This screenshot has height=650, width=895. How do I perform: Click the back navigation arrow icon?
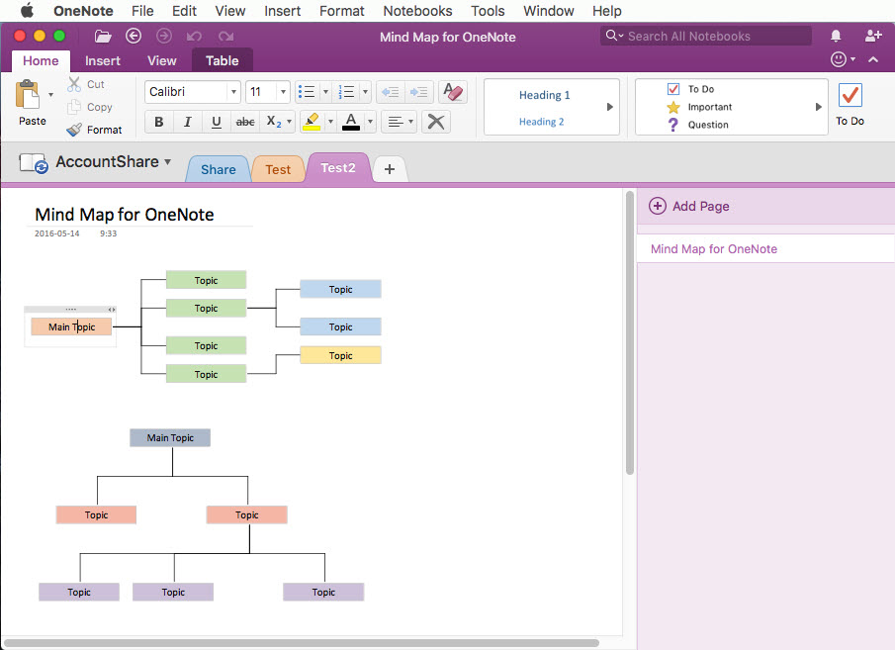pos(134,36)
